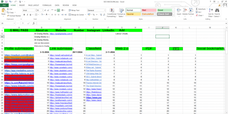Switch to the REVIEW tab
The height and width of the screenshot is (114, 228).
(66, 5)
